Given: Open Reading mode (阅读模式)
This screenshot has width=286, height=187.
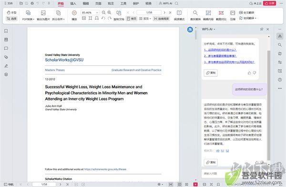Looking at the screenshot, I should (179, 15).
